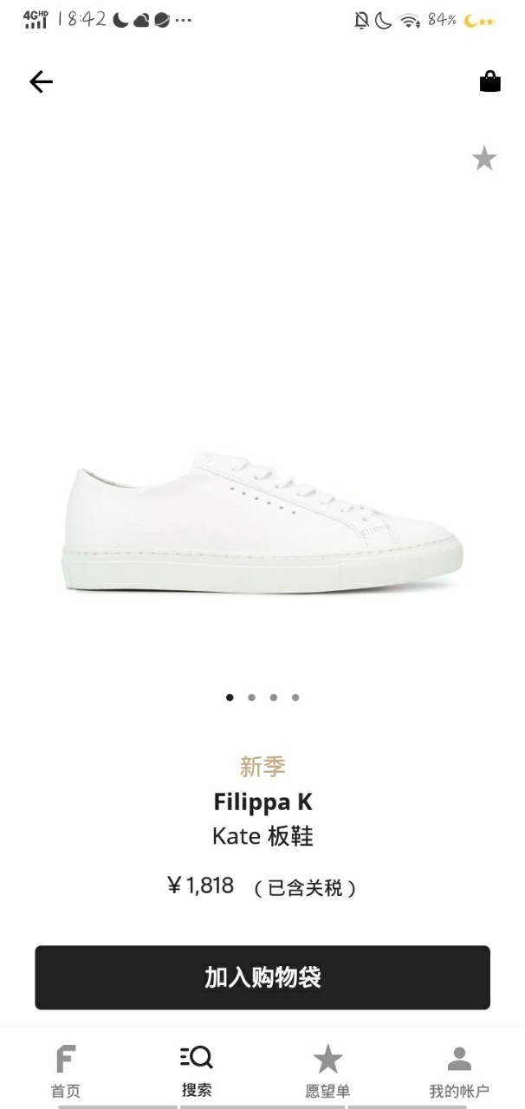Open the shopping bag icon
525x1109 pixels.
point(489,81)
